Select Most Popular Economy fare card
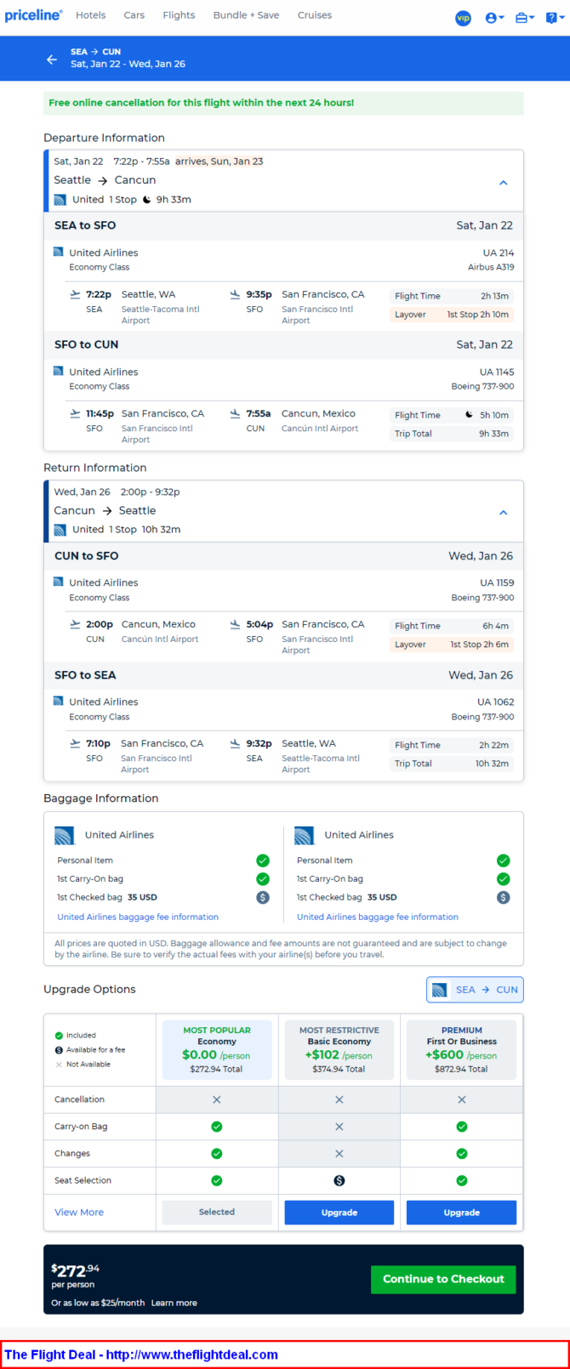Screen dimensions: 570x1369 click(217, 1049)
